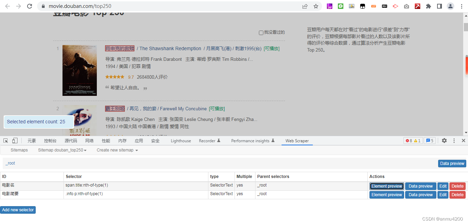
Task: Bookmark this page with the star icon
Action: [316, 6]
